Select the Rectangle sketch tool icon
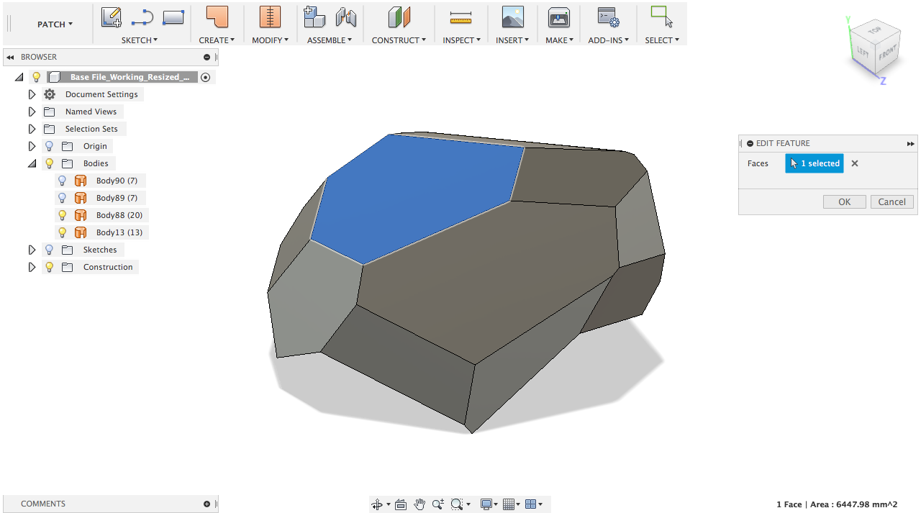The width and height of the screenshot is (921, 513). click(173, 17)
